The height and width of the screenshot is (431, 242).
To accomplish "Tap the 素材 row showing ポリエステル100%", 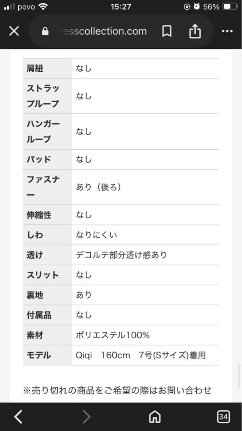I will 119,335.
